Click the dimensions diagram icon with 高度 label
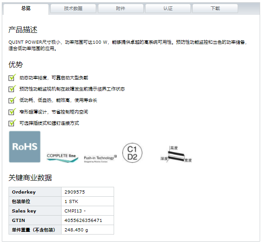Screen dimensions: 261x244 pyautogui.click(x=176, y=154)
